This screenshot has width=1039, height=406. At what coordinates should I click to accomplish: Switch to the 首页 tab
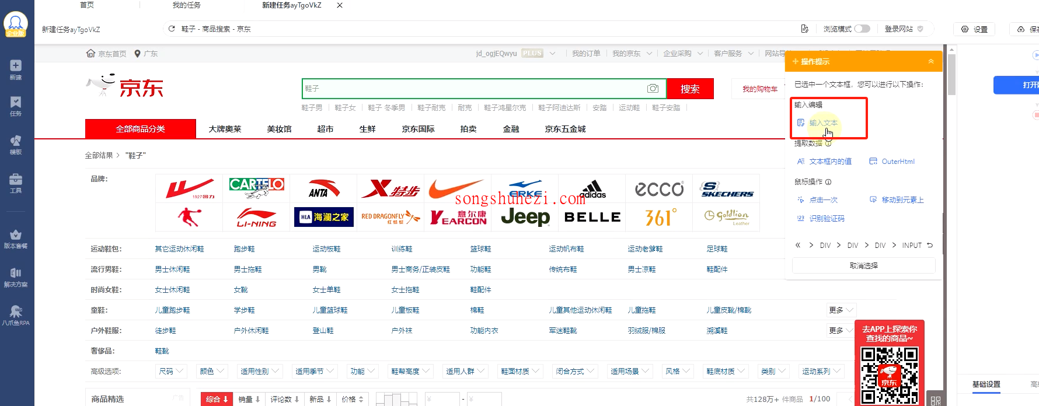click(87, 5)
